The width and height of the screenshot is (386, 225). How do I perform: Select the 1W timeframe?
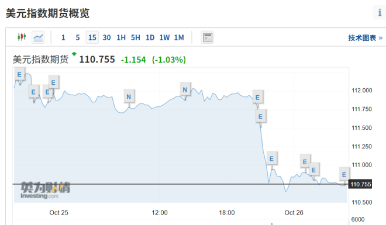(164, 37)
